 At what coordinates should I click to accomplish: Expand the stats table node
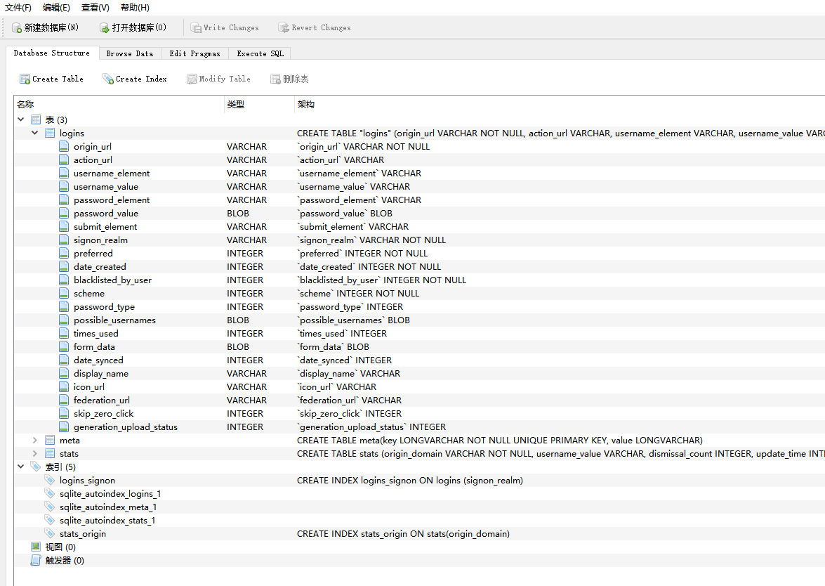[35, 453]
